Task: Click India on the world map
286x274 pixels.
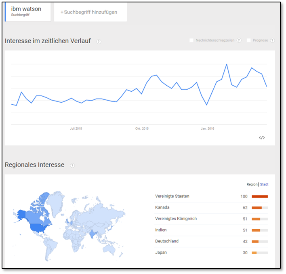Action: tap(93, 234)
